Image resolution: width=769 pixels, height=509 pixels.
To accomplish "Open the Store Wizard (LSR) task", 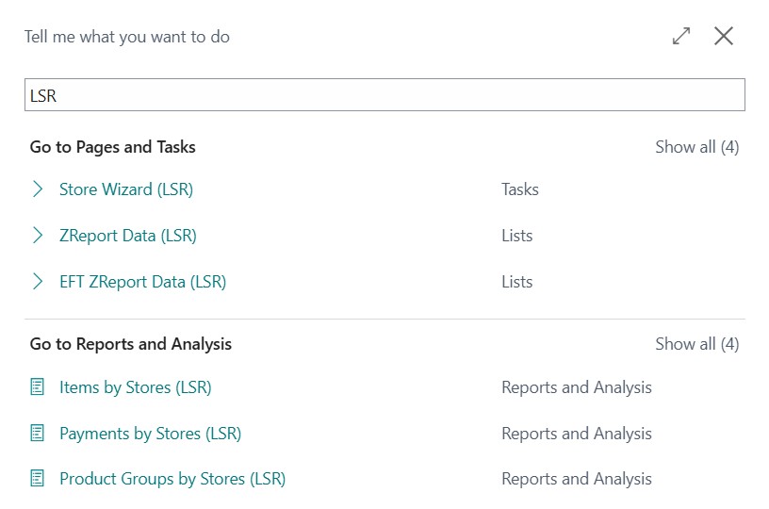I will [126, 189].
